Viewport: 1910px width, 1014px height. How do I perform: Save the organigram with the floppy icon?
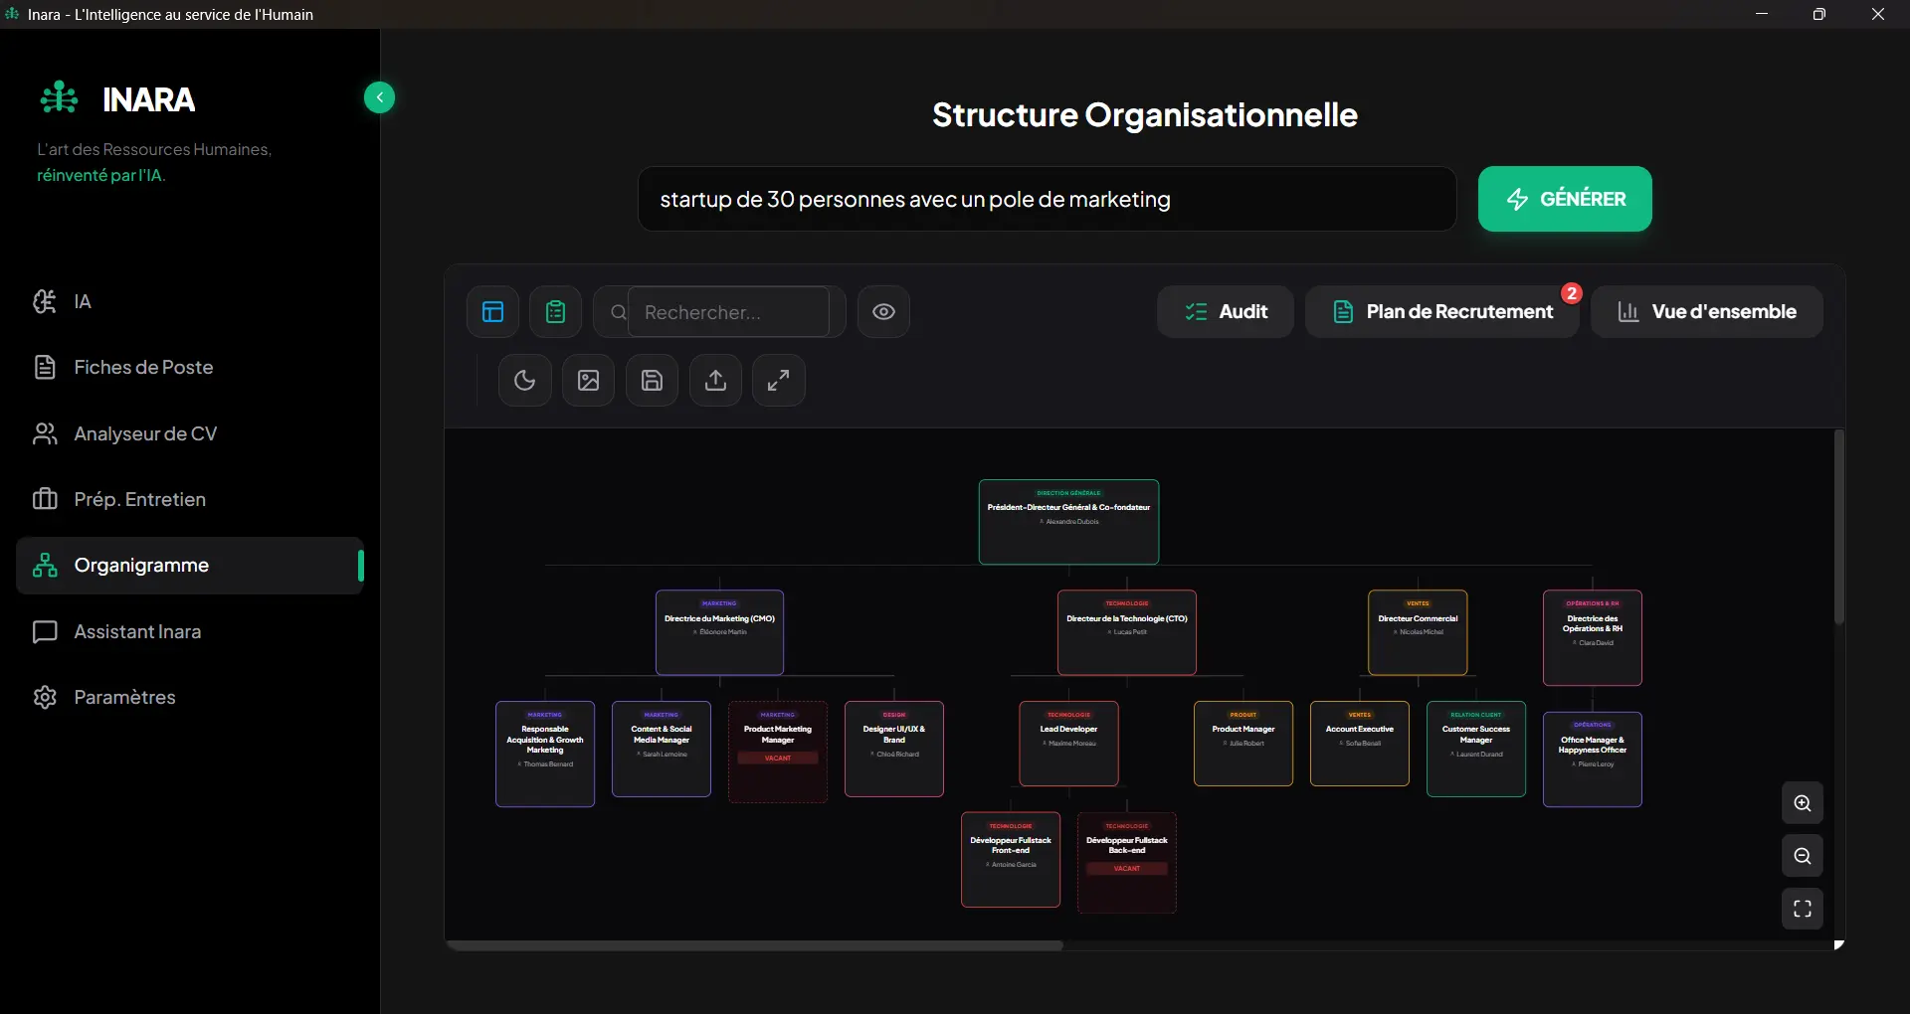652,380
